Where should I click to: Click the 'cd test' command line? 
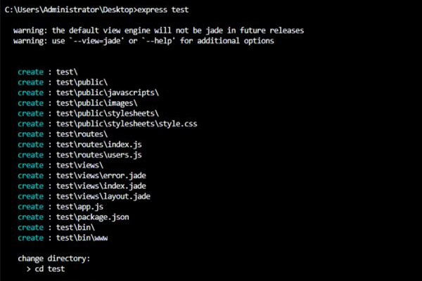tap(46, 269)
